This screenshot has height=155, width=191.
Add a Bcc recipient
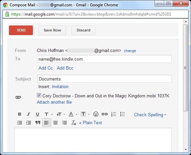pos(65,68)
